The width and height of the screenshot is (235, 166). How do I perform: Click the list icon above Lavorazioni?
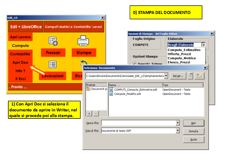[53, 64]
